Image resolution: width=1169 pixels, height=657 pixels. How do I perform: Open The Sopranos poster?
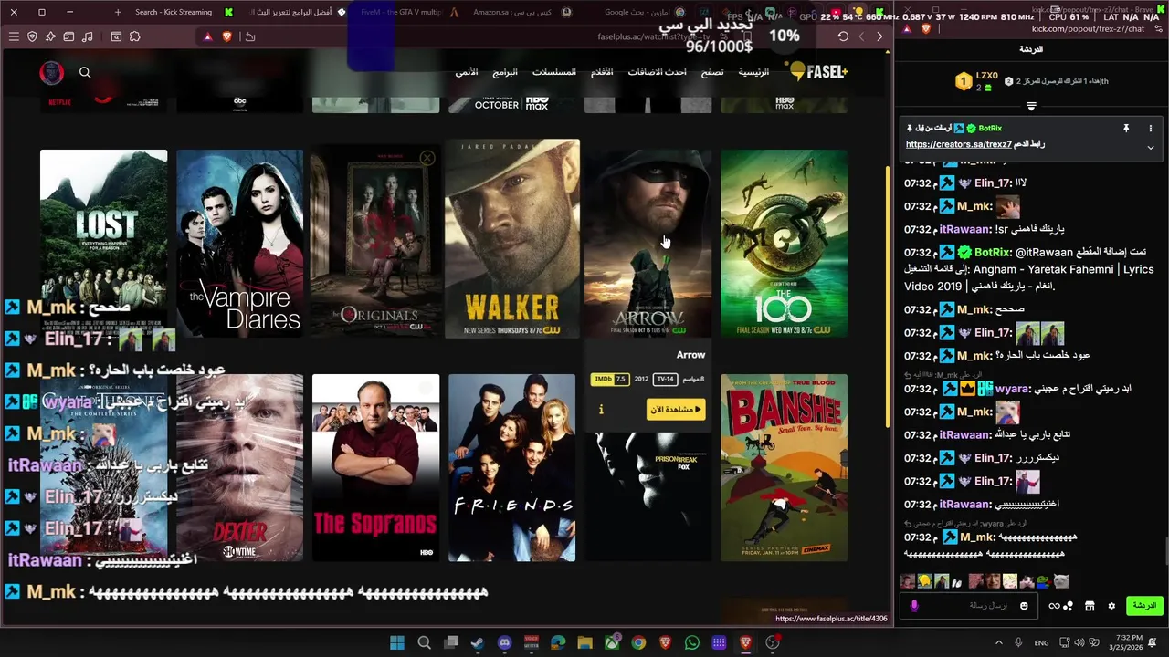coord(375,467)
